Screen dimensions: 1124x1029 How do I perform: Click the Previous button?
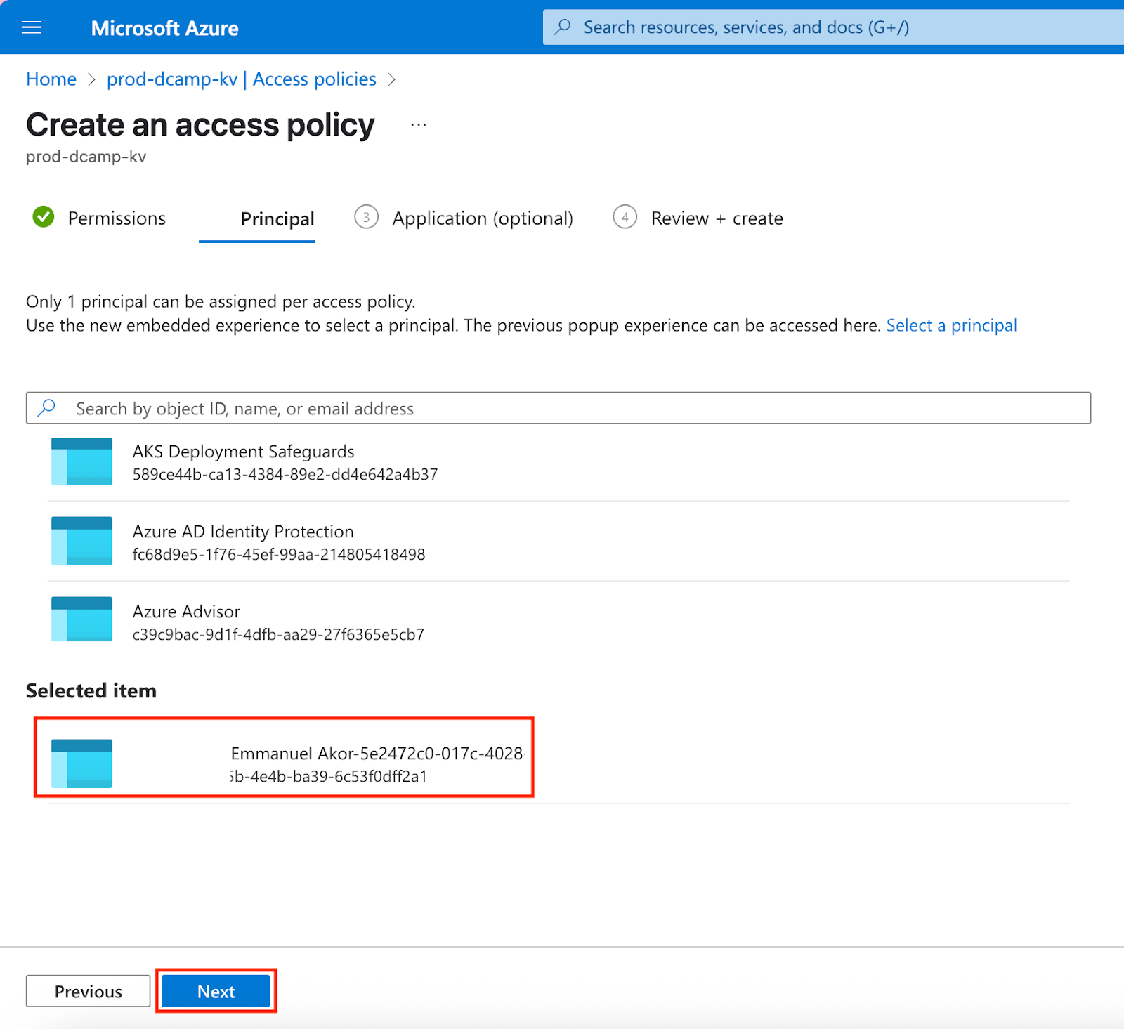87,991
